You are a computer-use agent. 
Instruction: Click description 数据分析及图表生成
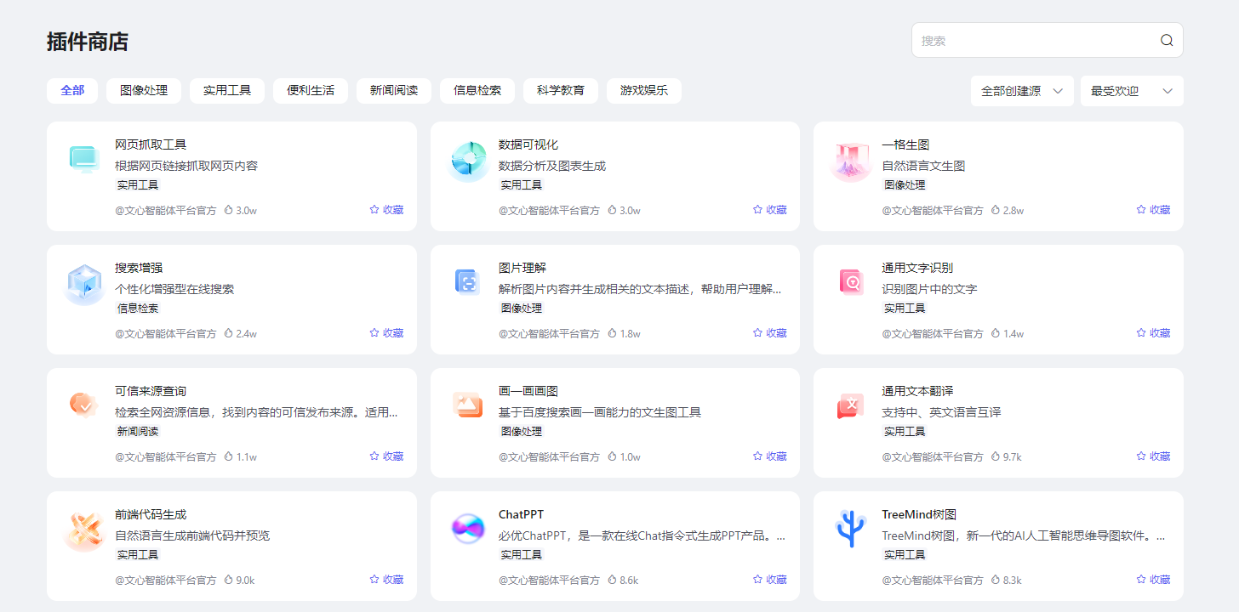pyautogui.click(x=552, y=166)
